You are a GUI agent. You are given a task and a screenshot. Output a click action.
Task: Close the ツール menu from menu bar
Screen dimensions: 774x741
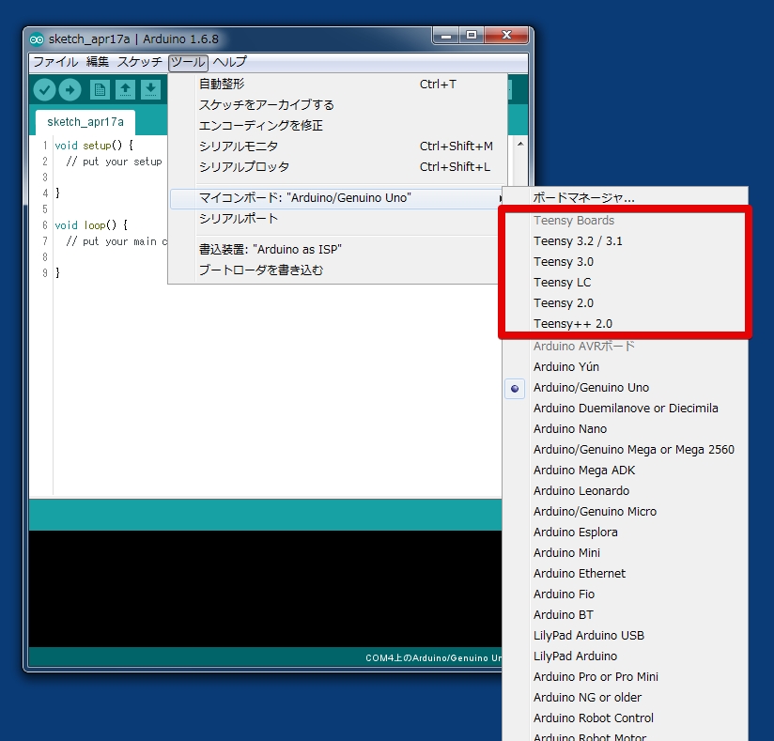[x=188, y=62]
